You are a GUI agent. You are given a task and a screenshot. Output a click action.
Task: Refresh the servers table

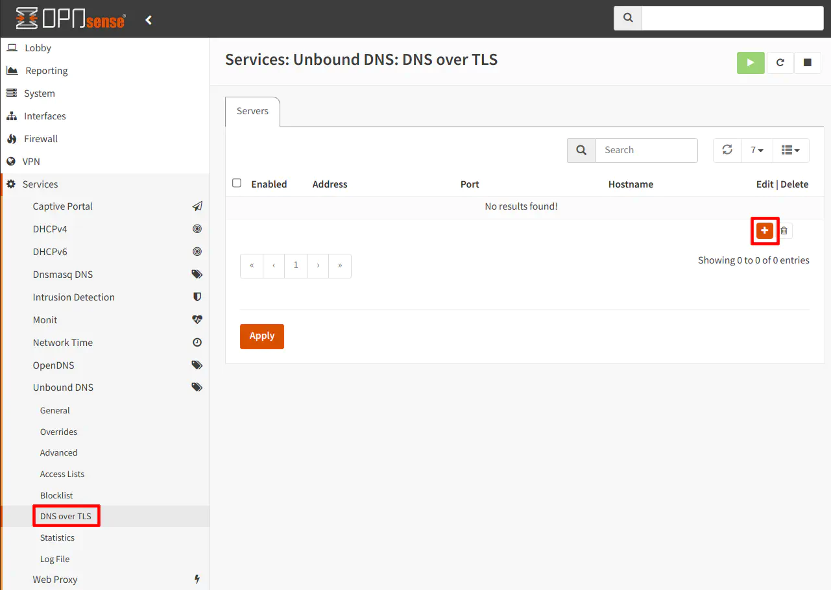[x=727, y=150]
